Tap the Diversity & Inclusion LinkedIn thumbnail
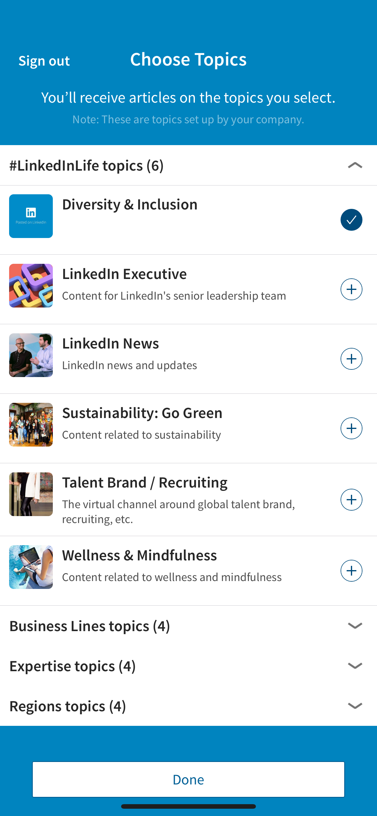Screen dimensions: 377x816 31,216
